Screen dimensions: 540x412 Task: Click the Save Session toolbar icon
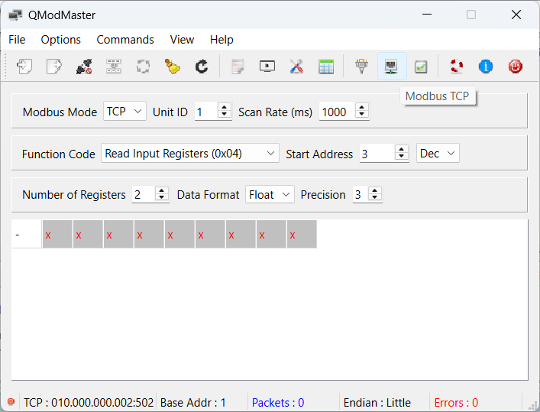(54, 67)
